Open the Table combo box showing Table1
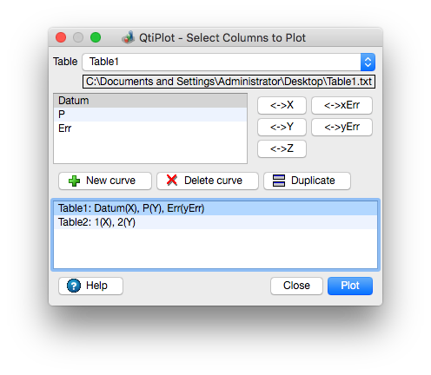This screenshot has height=375, width=431. (x=229, y=62)
